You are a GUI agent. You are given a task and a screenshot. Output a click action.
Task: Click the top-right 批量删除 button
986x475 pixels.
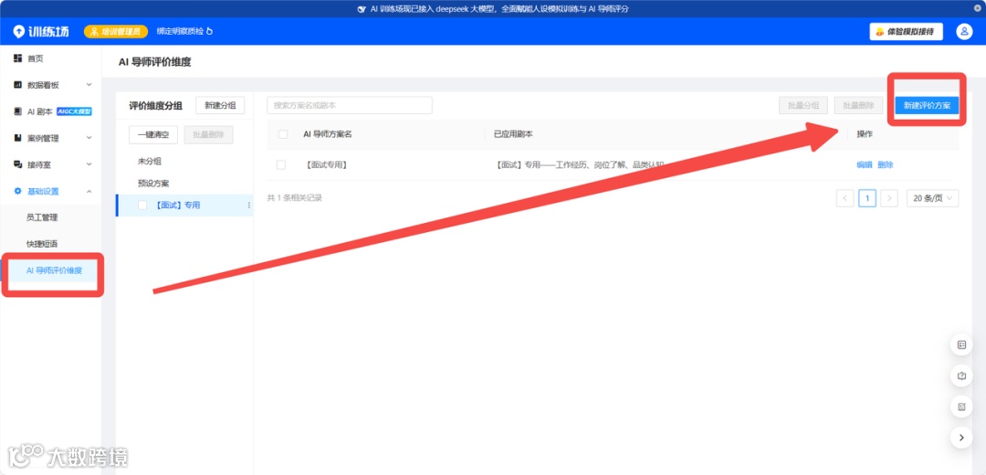(858, 106)
